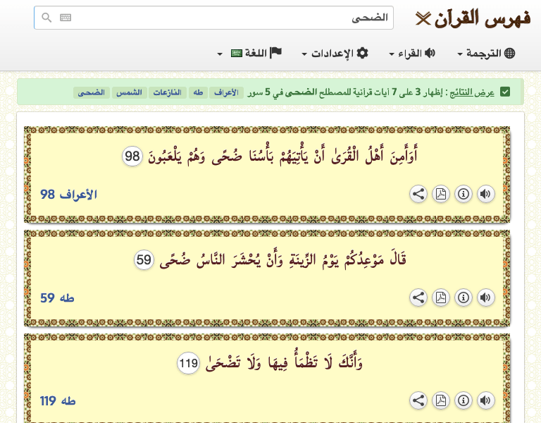The width and height of the screenshot is (541, 423).
Task: Filter results by النازعات surah tag
Action: point(167,93)
